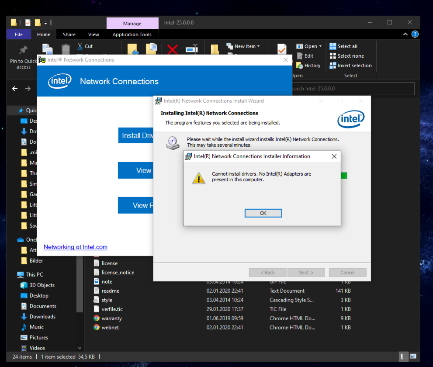Select the Manage contextual tab
This screenshot has height=367, width=433.
[x=132, y=24]
